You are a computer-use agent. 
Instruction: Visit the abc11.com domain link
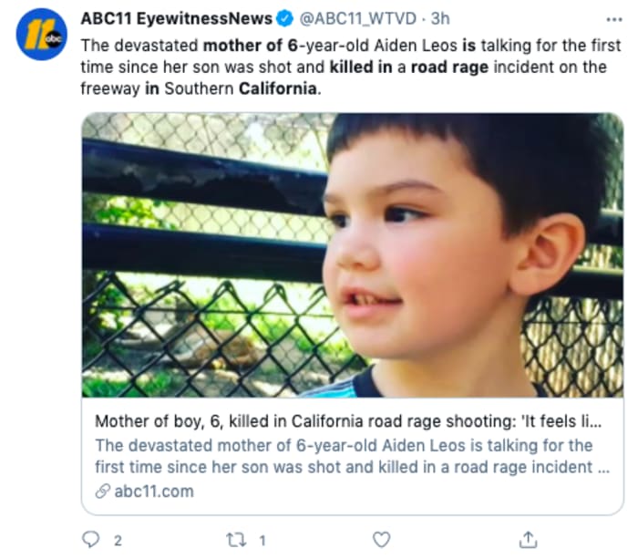click(153, 492)
